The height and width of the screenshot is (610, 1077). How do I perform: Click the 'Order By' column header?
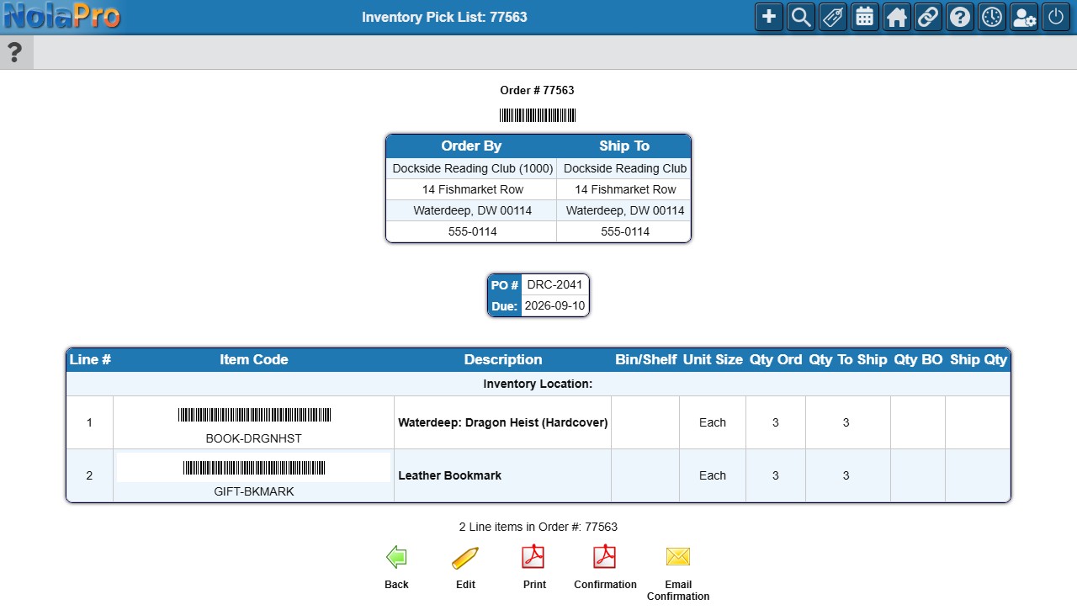(471, 146)
